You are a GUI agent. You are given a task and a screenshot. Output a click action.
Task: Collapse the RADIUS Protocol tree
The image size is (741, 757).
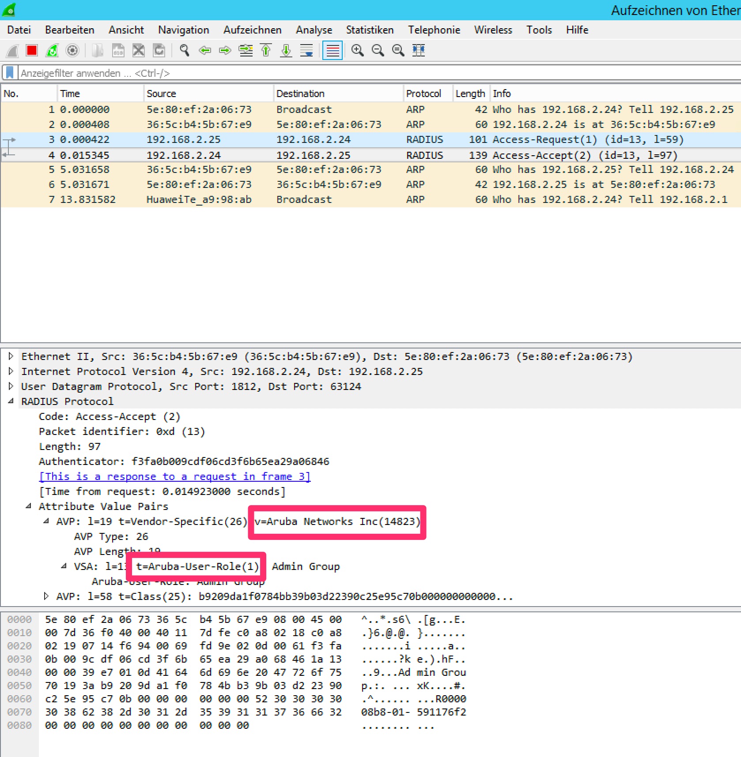tap(11, 401)
